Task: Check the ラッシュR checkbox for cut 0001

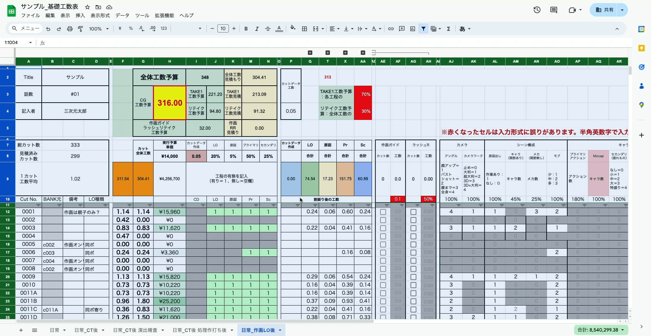Action: [x=413, y=212]
